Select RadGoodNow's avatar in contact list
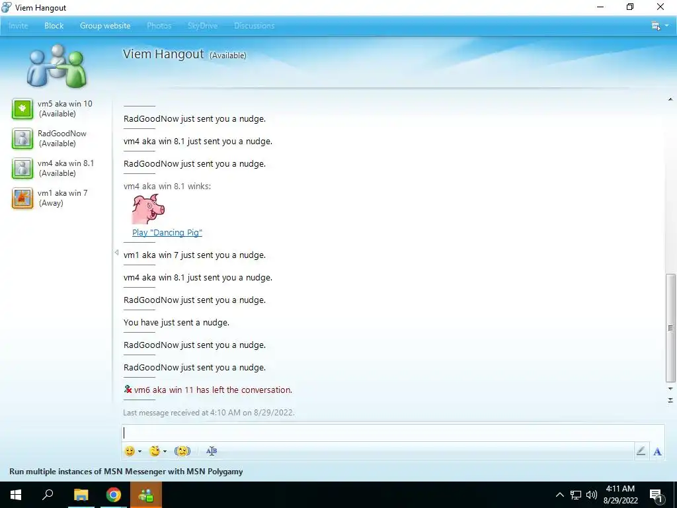 coord(22,138)
